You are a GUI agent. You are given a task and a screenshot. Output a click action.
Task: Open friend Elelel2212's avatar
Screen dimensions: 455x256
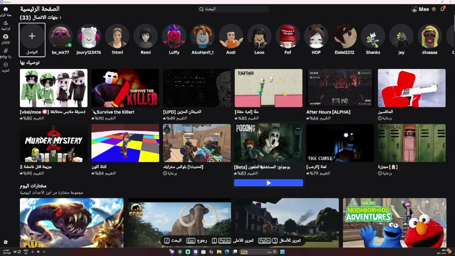pos(345,36)
